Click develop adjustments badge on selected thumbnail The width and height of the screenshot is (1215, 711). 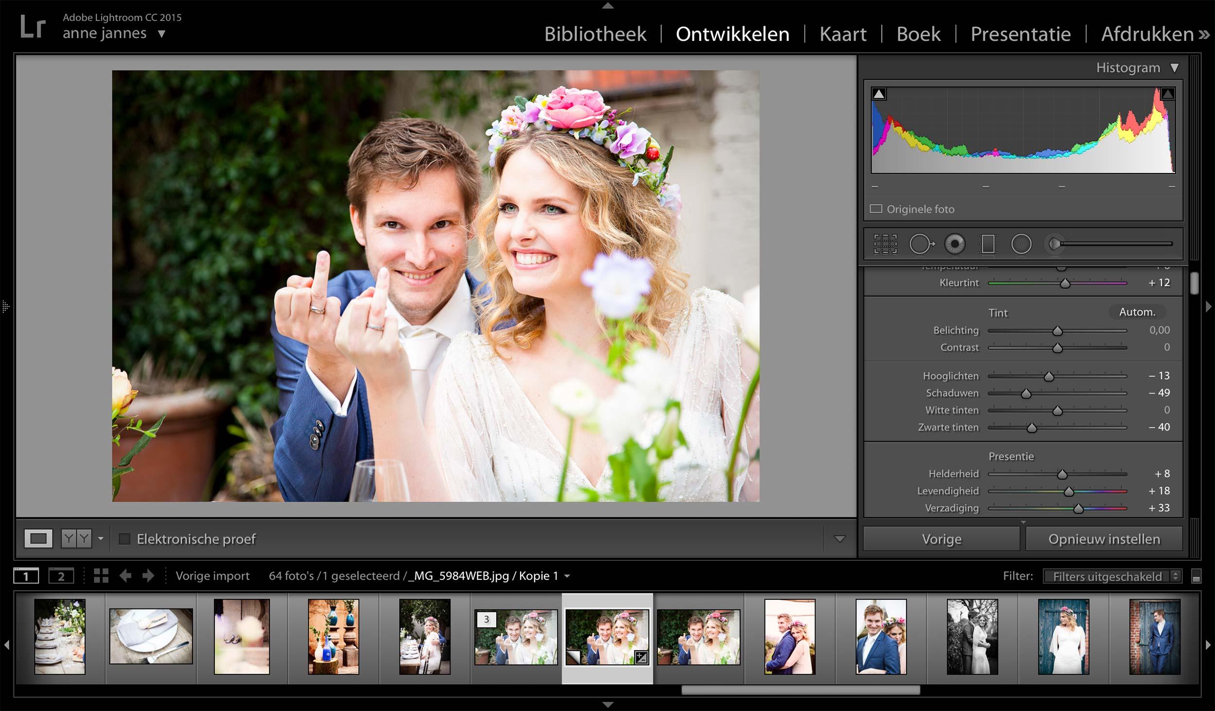pyautogui.click(x=642, y=658)
